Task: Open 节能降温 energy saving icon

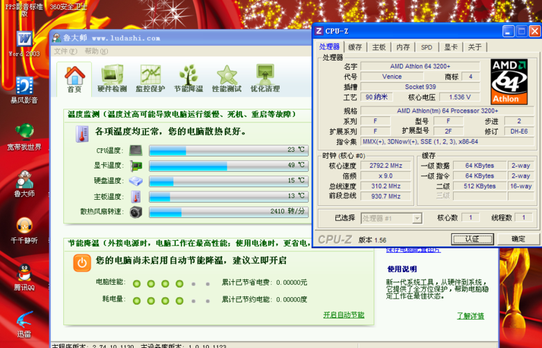Action: coord(189,79)
